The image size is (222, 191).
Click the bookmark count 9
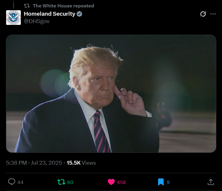click(x=168, y=182)
